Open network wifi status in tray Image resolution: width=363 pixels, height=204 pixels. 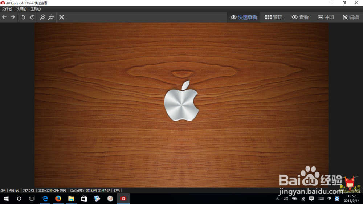tap(303, 199)
